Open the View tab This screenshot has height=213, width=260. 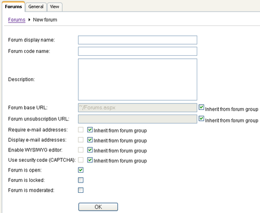55,7
